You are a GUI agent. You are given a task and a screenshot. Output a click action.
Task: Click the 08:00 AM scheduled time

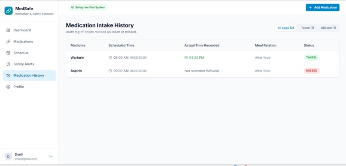pos(121,57)
